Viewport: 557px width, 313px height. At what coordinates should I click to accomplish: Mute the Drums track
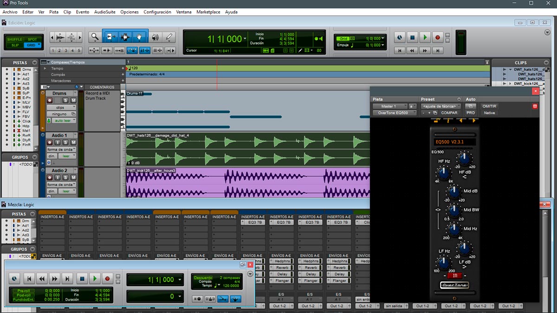(73, 100)
